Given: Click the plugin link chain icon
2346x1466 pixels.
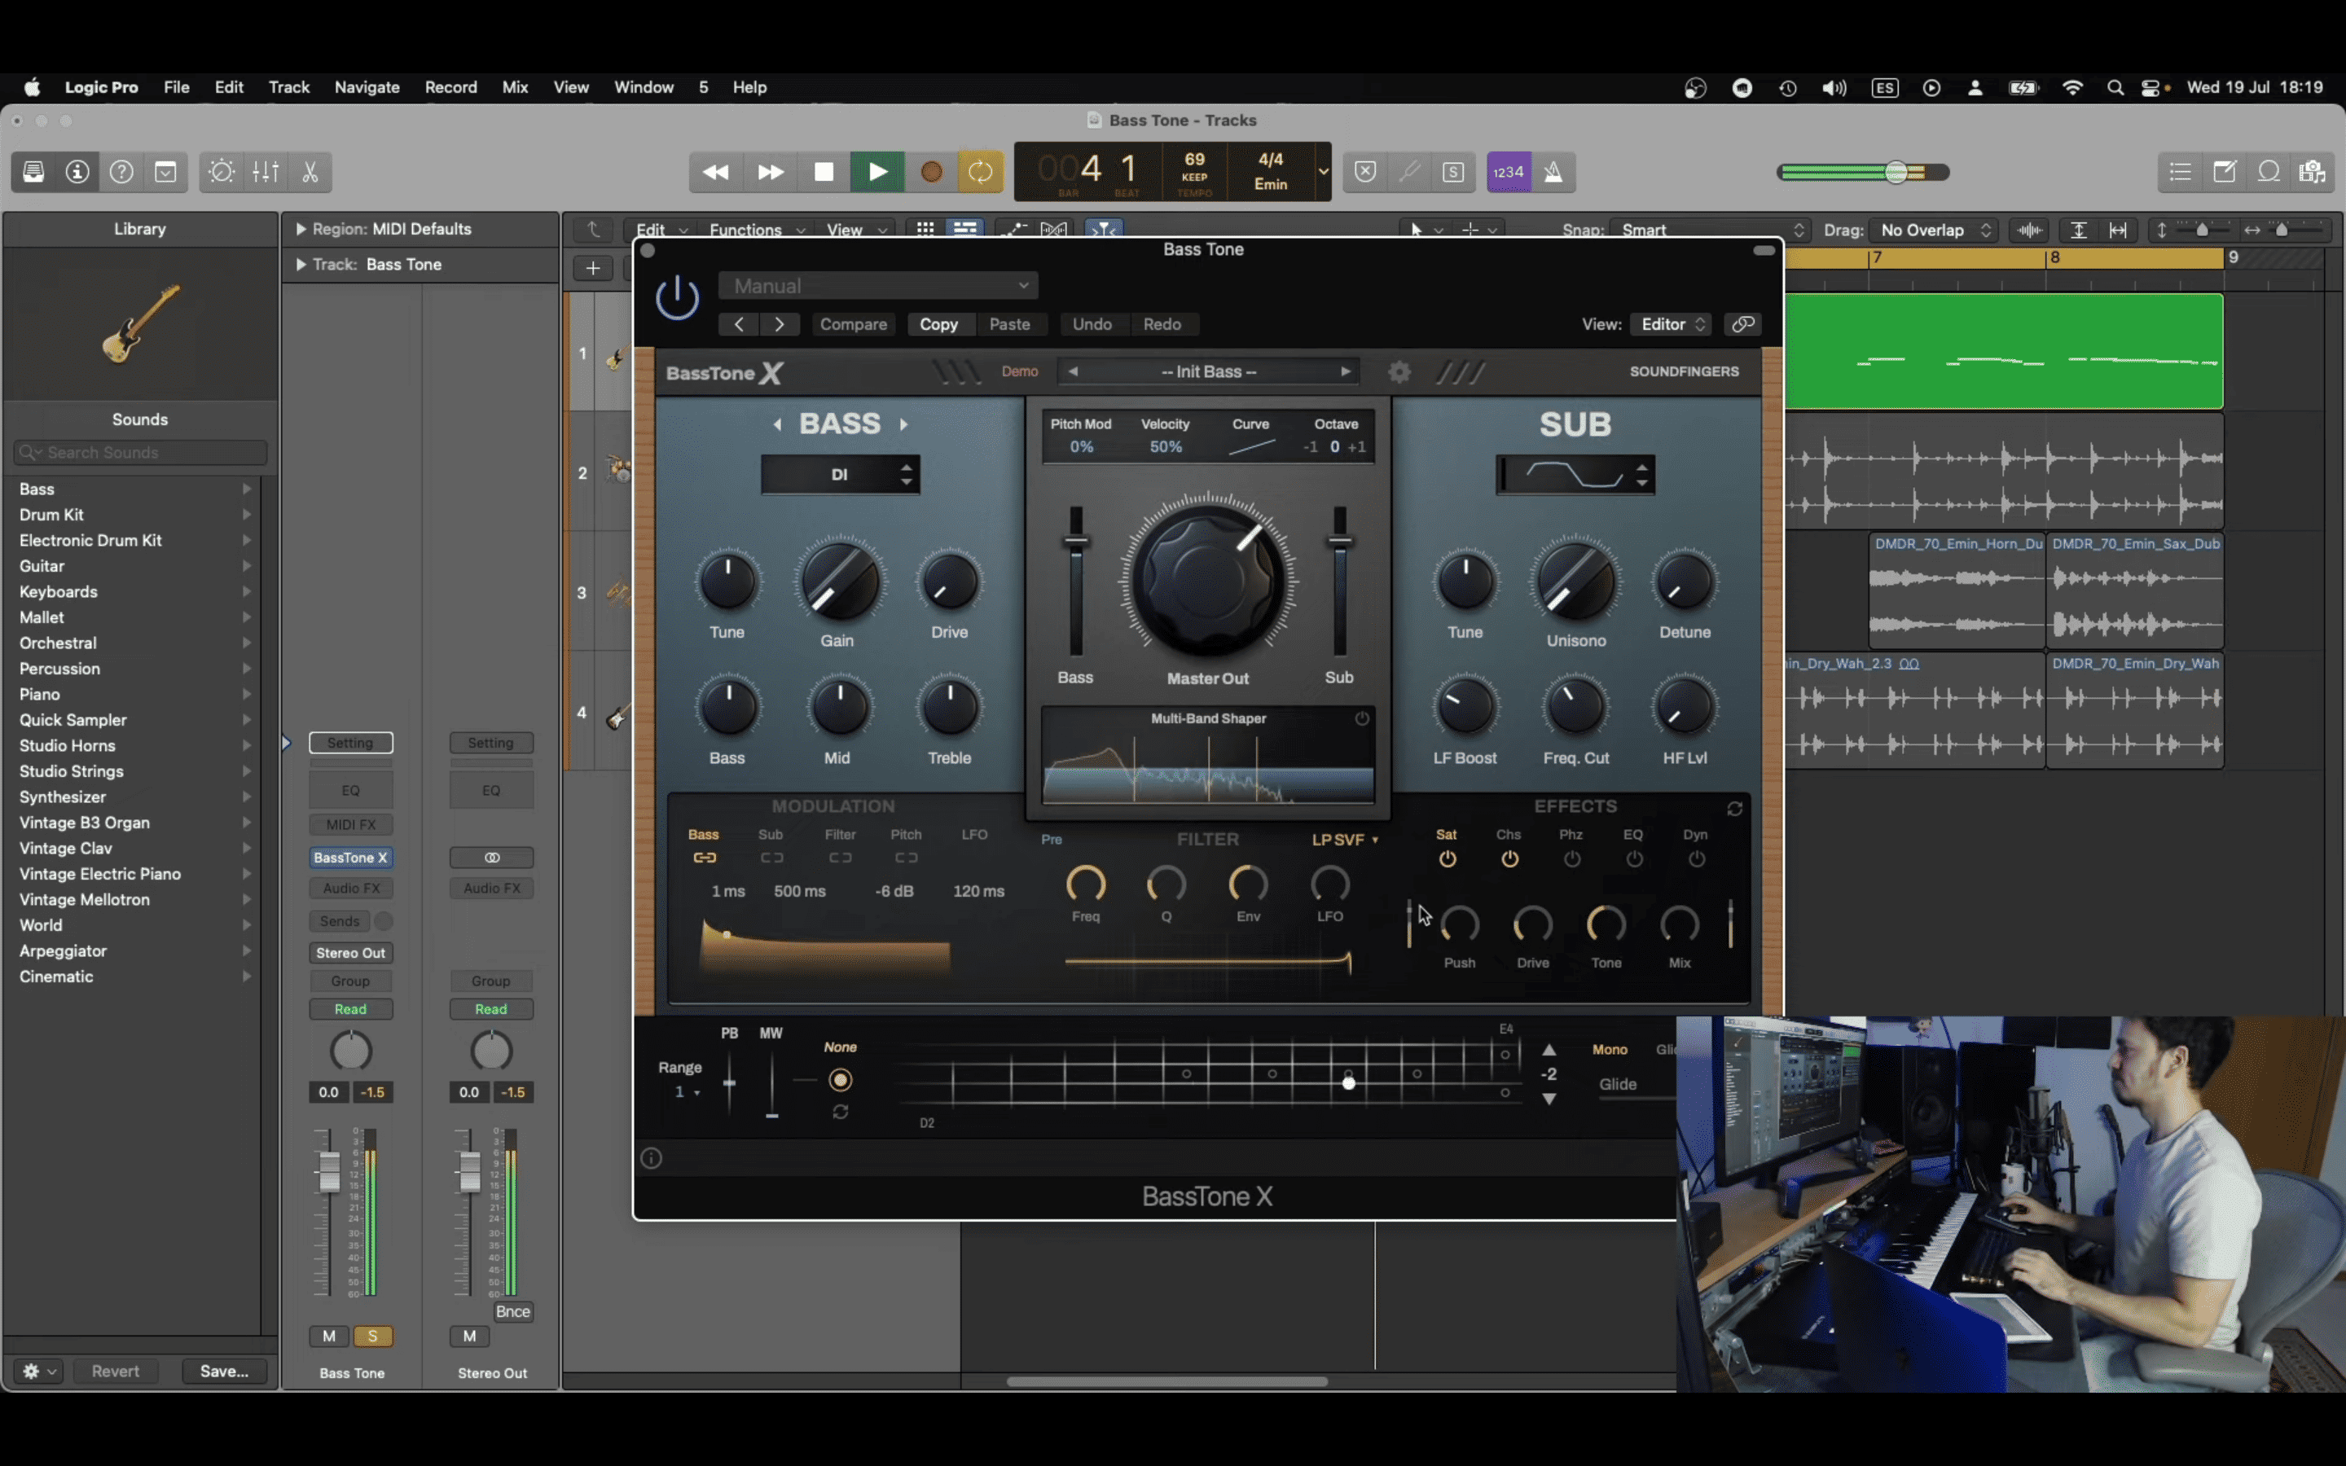Looking at the screenshot, I should pos(1743,324).
